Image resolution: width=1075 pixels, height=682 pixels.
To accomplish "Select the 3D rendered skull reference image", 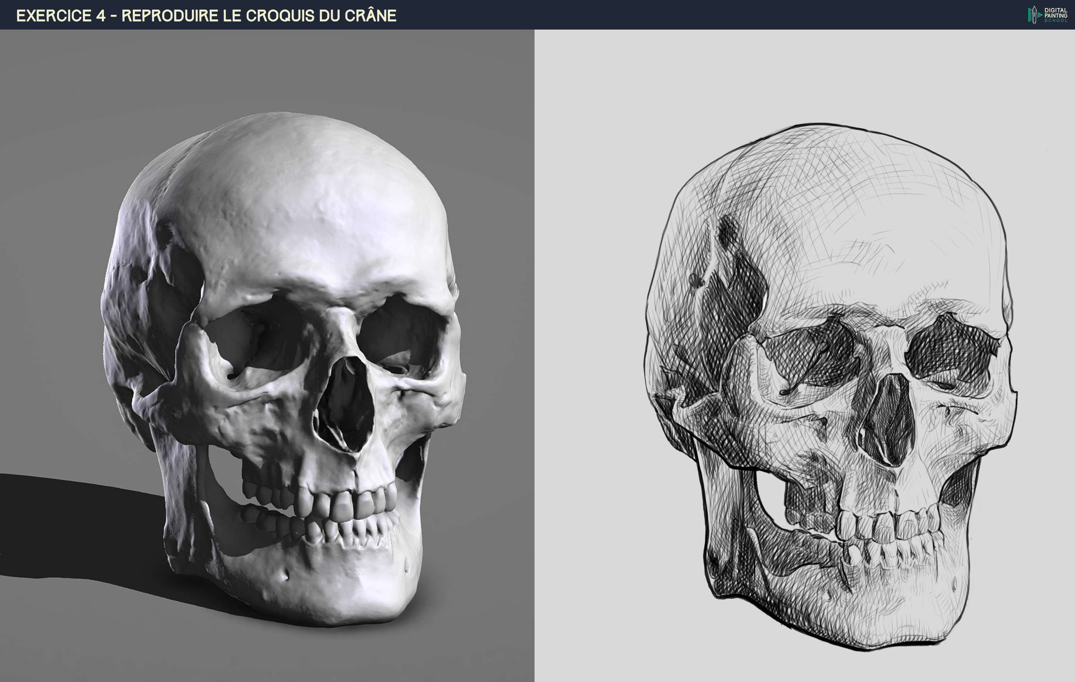I will [267, 356].
